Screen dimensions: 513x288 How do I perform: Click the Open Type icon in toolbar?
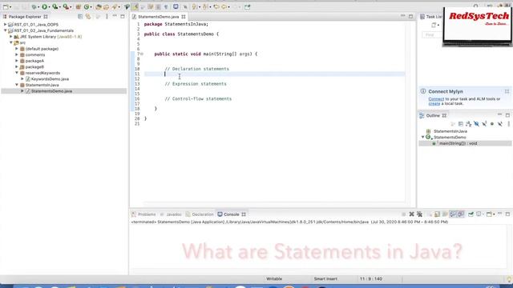pyautogui.click(x=99, y=7)
